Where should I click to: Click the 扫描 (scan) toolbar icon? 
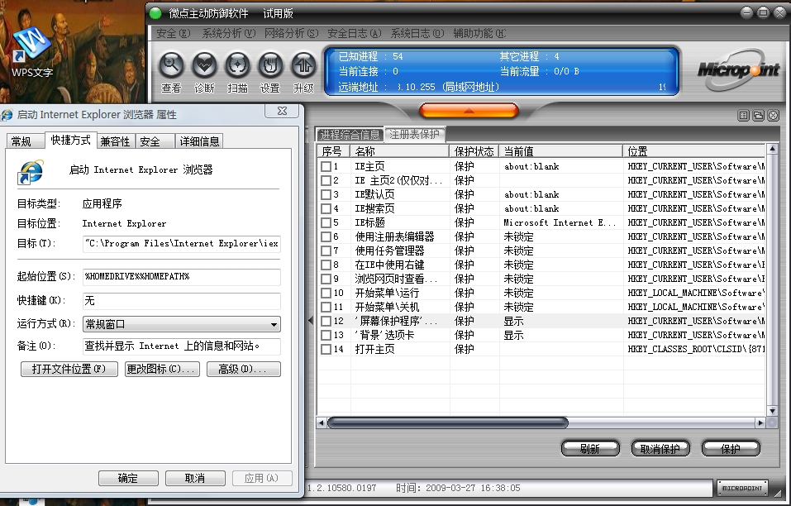pos(237,65)
